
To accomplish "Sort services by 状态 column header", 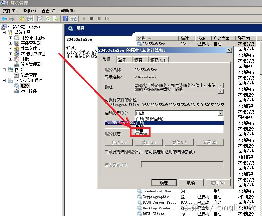I will click(x=203, y=38).
